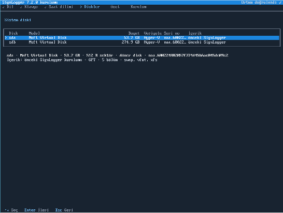Click the 5 bölüm detail text

click(110, 60)
